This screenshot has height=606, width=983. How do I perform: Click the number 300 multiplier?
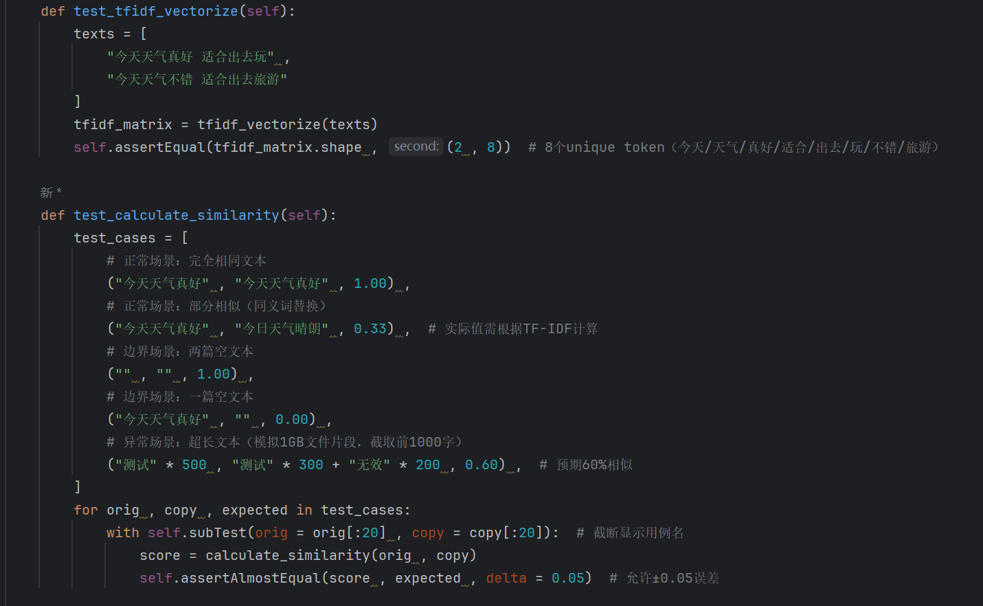pos(311,464)
